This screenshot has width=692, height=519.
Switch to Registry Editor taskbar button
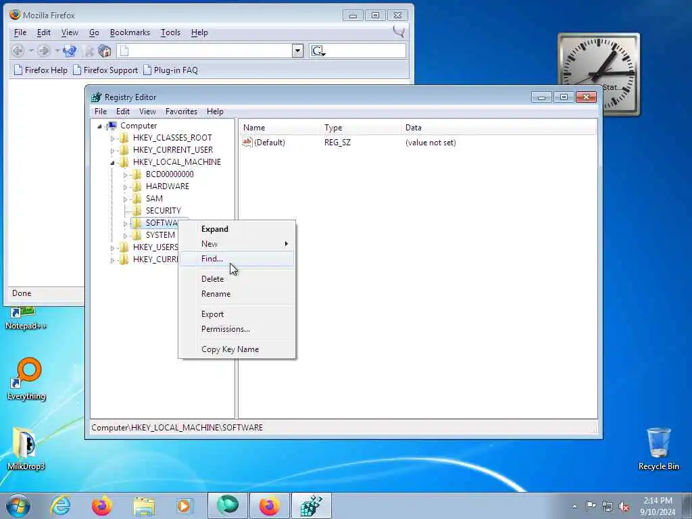312,505
